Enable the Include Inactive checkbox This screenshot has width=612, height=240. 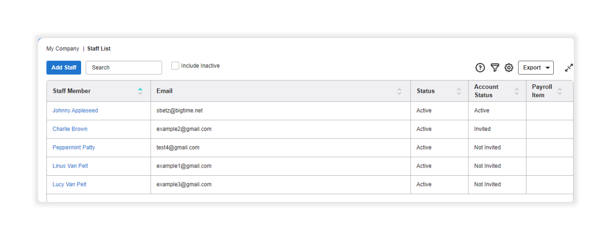175,66
